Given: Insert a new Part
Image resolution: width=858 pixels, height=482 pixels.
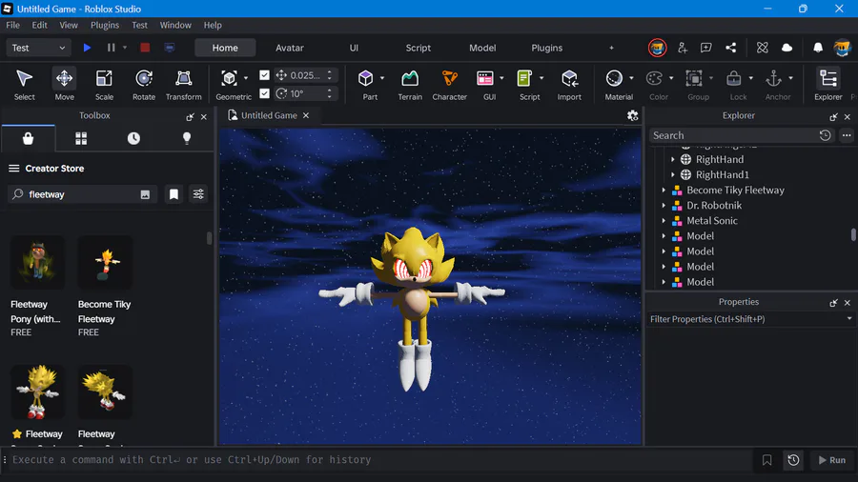Looking at the screenshot, I should 366,84.
